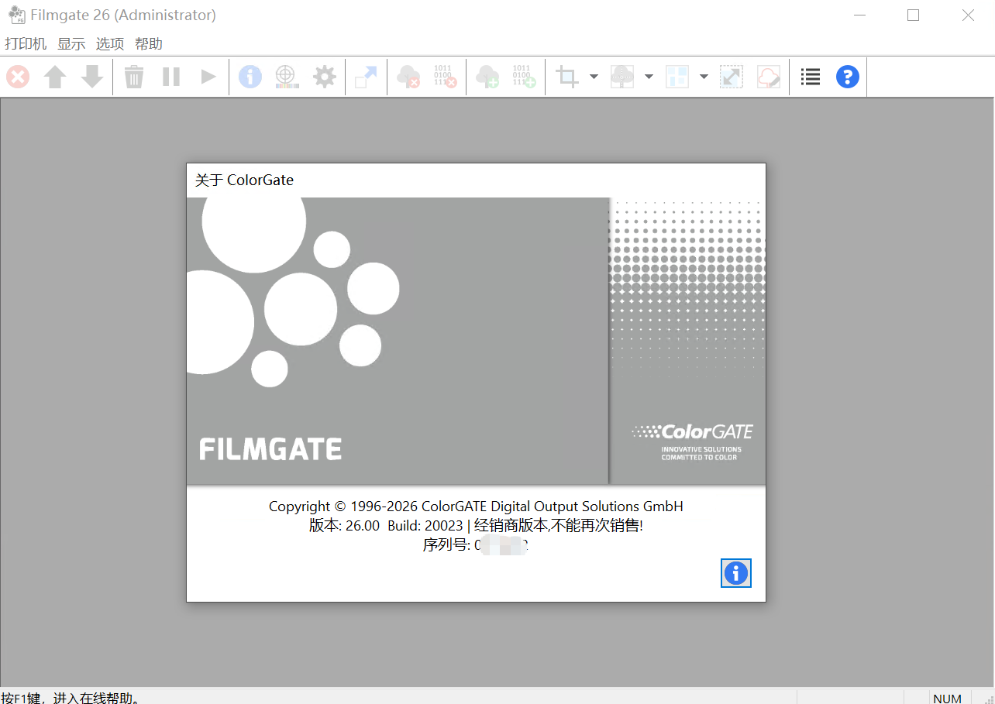The height and width of the screenshot is (704, 995).
Task: Click NUM indicator in status bar
Action: pyautogui.click(x=947, y=698)
